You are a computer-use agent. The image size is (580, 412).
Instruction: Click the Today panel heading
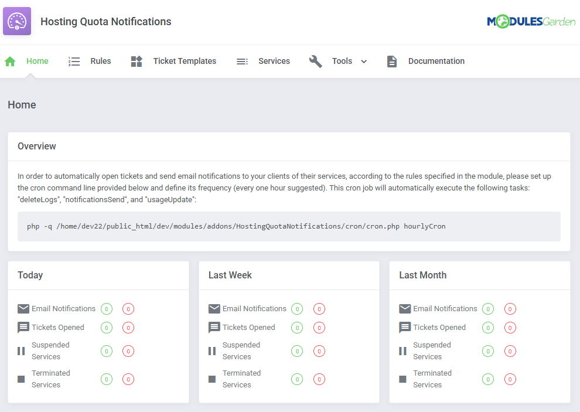(x=30, y=275)
